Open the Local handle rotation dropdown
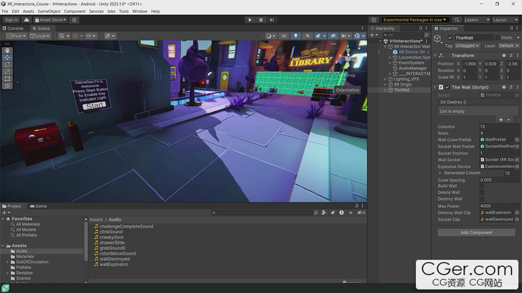This screenshot has height=293, width=522. click(x=40, y=36)
